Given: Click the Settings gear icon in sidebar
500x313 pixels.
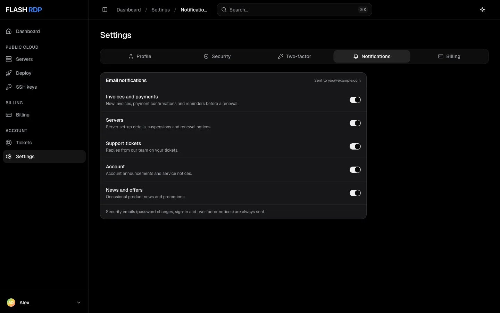Looking at the screenshot, I should pos(9,156).
